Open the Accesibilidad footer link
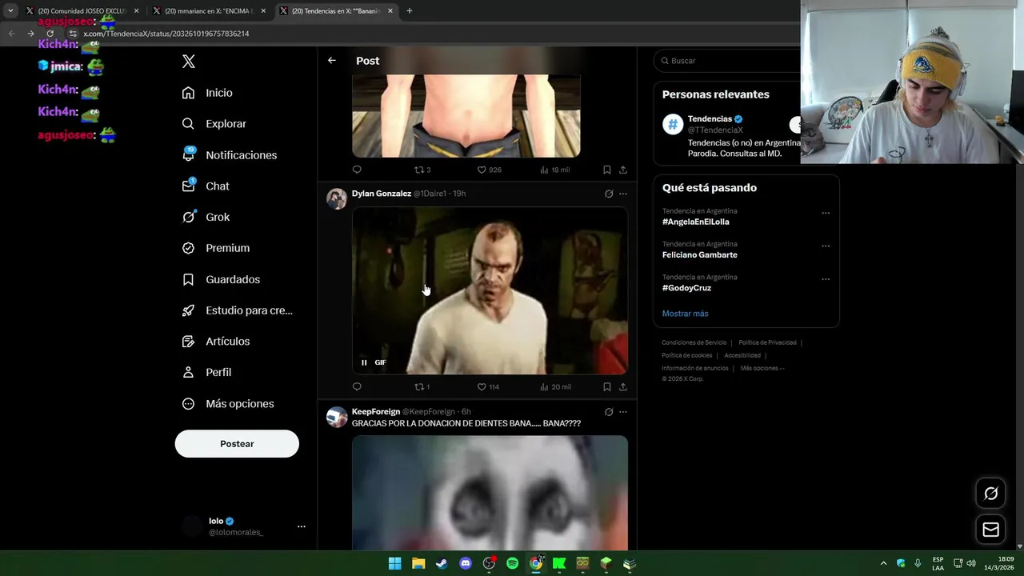 pos(742,355)
